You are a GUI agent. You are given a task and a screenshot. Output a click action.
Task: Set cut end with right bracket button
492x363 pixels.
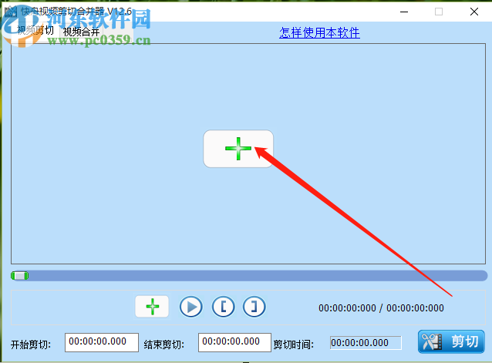click(x=254, y=307)
